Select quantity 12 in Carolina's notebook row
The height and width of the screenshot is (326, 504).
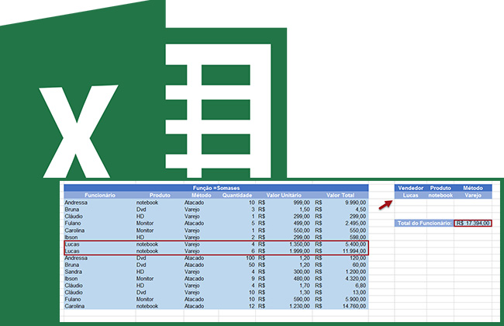click(x=252, y=307)
